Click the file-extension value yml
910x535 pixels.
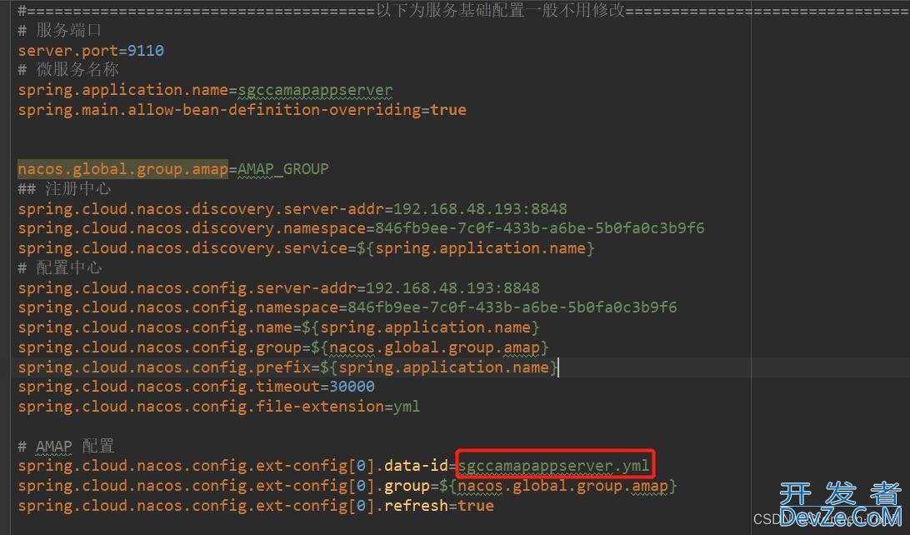tap(407, 407)
